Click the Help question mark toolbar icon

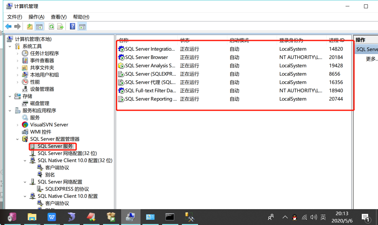coord(72,26)
